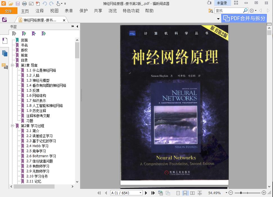
Task: Print the document with the printer icon
Action: [24, 3]
